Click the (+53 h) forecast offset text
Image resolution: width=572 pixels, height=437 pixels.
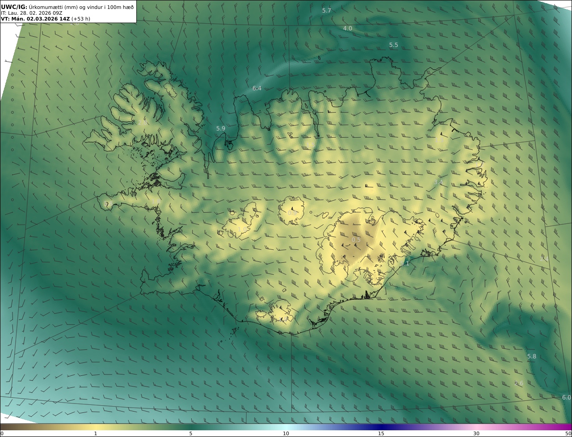point(81,19)
